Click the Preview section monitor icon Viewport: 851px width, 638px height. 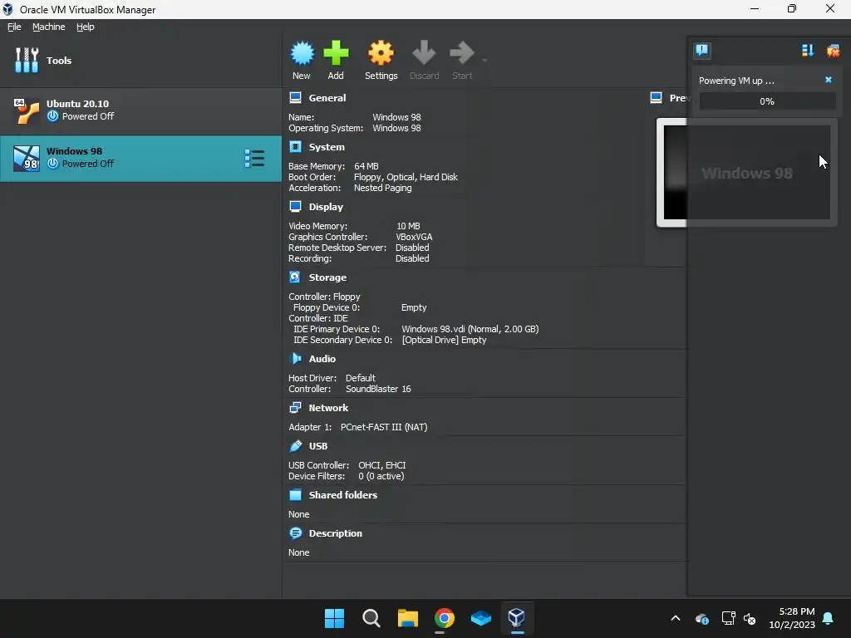pyautogui.click(x=657, y=98)
